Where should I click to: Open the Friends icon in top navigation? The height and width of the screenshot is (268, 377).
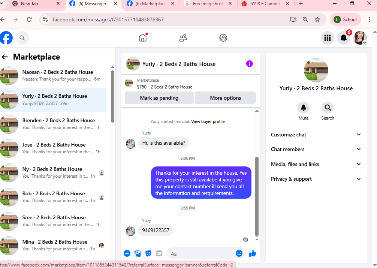pos(183,38)
